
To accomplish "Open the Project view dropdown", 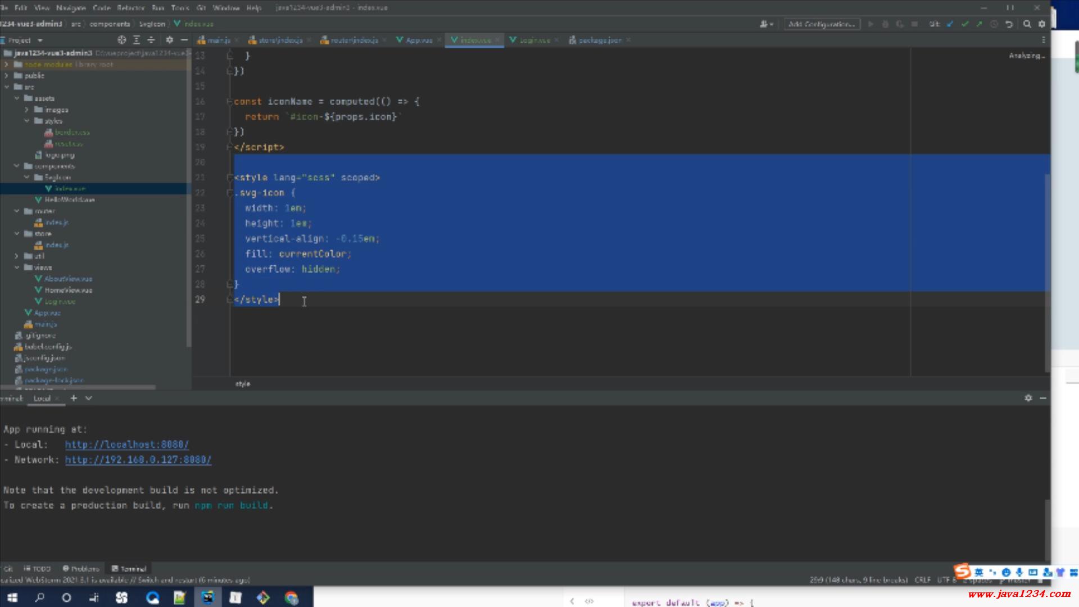I will (x=40, y=40).
